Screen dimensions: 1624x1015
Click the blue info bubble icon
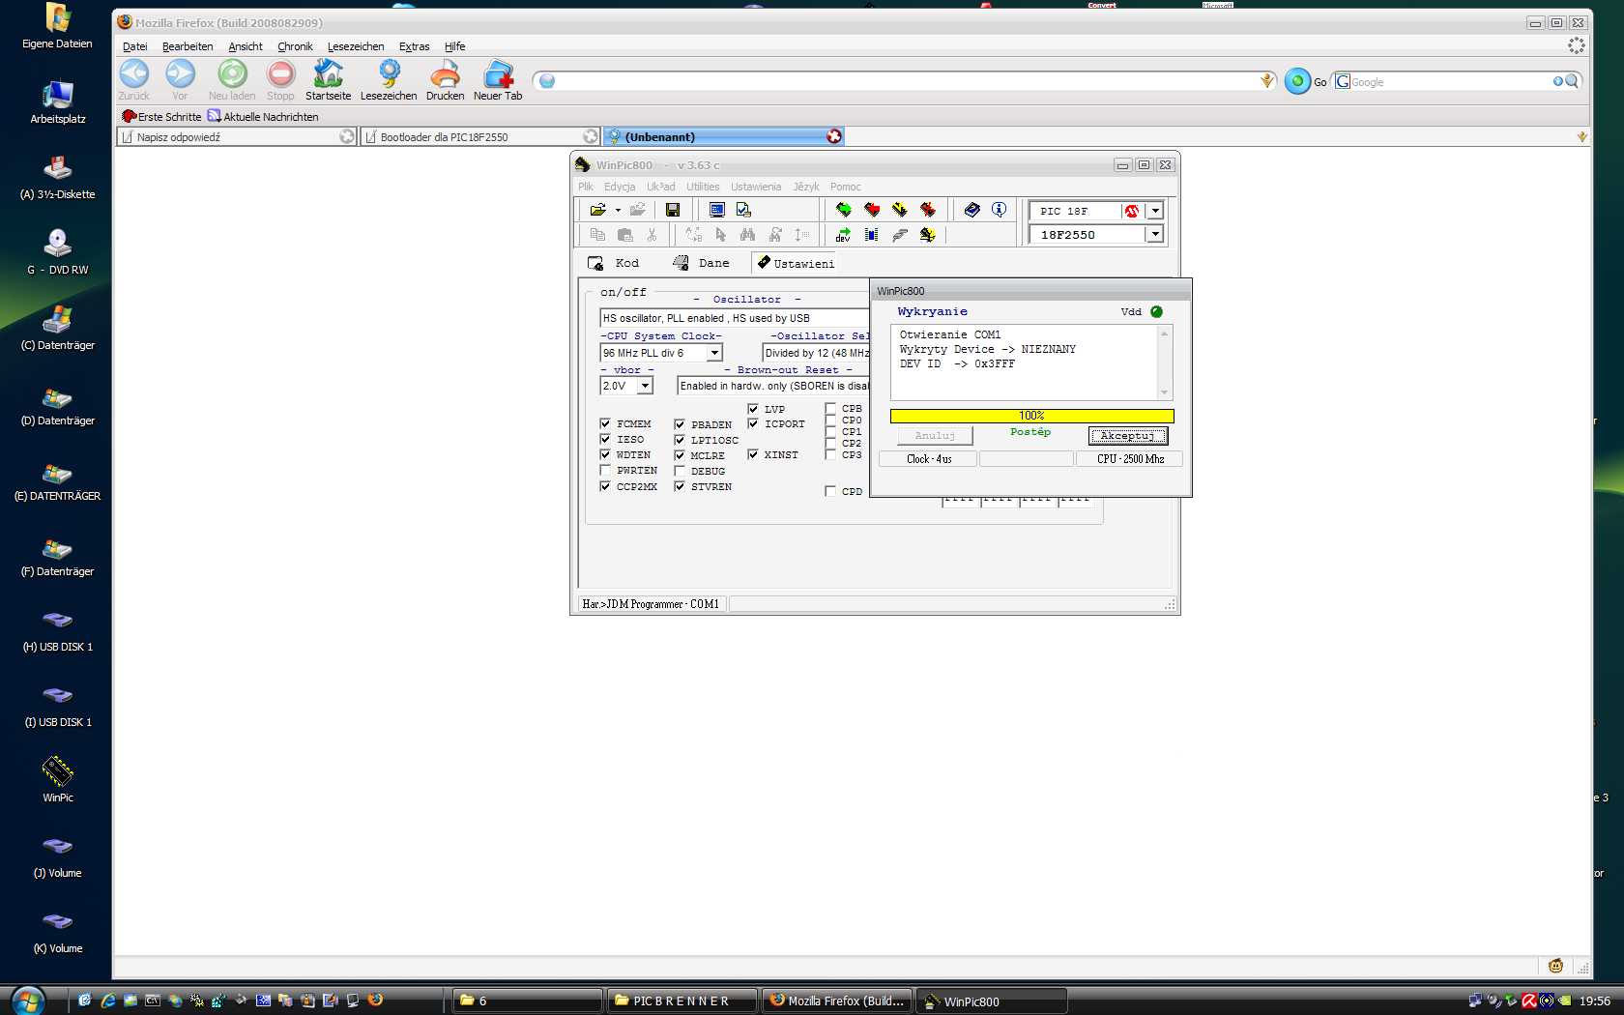point(1000,210)
